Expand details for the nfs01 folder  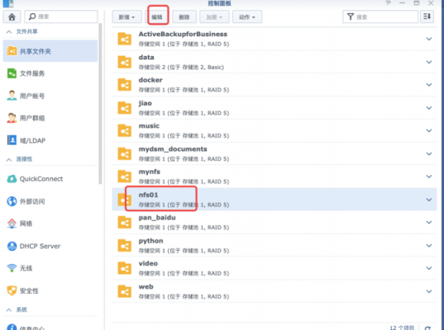click(429, 200)
